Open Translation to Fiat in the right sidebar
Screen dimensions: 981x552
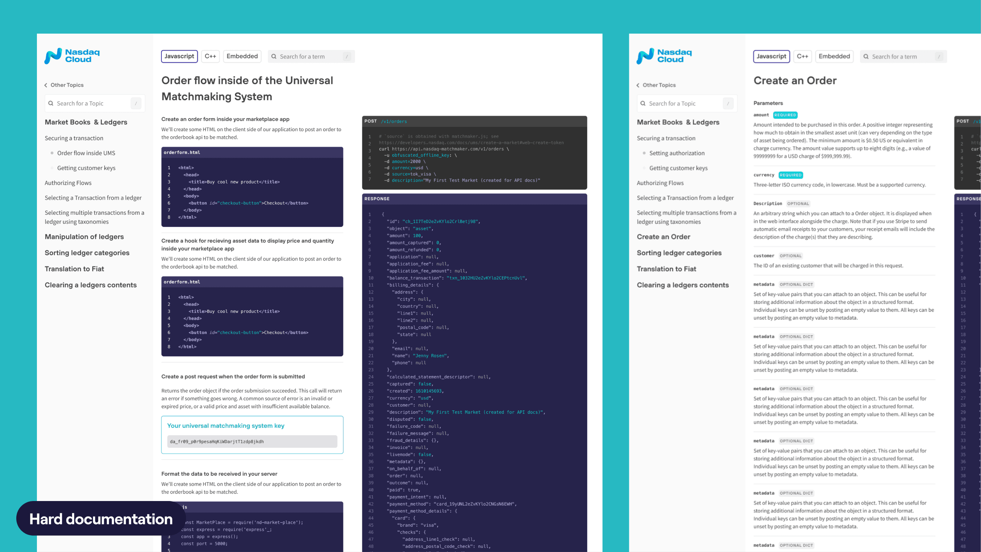tap(667, 269)
